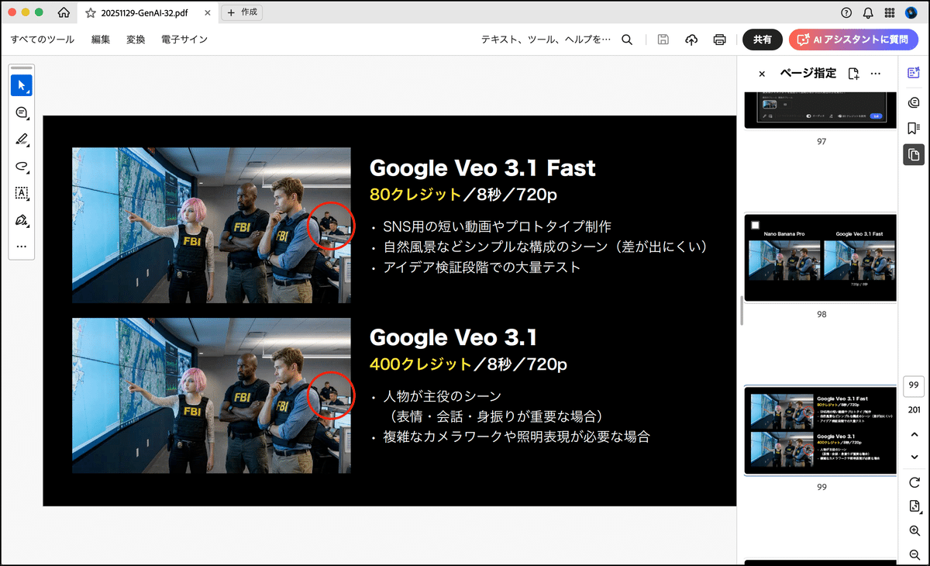Go to the Acrobat home screen
Viewport: 930px width, 566px height.
pyautogui.click(x=64, y=12)
